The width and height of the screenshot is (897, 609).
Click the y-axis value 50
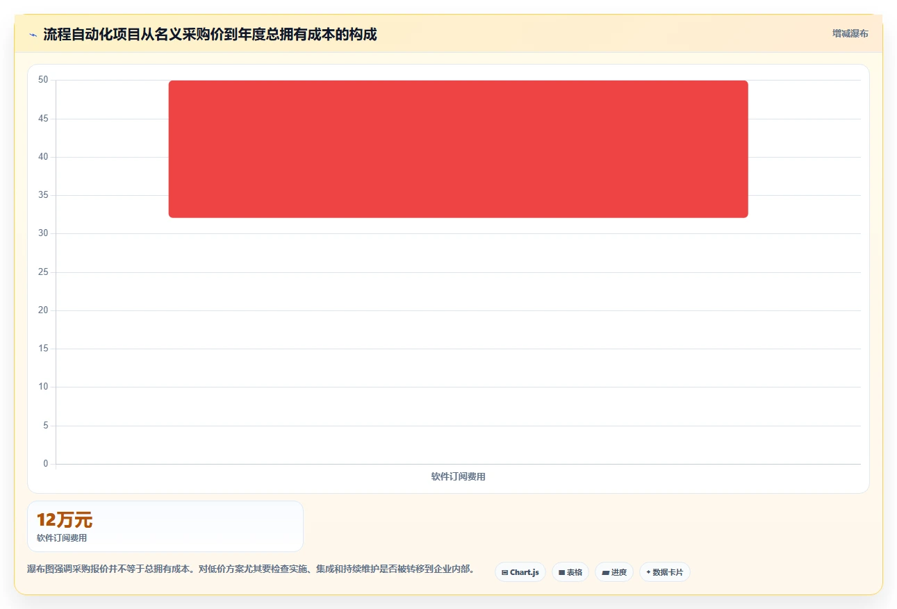click(x=43, y=80)
